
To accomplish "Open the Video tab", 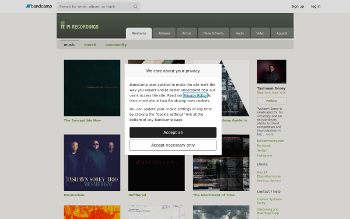I will [x=260, y=33].
